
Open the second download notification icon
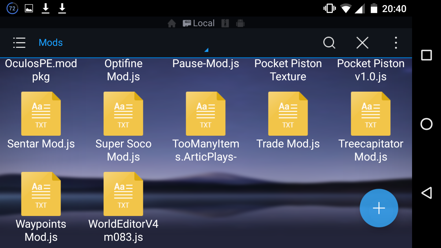pyautogui.click(x=62, y=8)
